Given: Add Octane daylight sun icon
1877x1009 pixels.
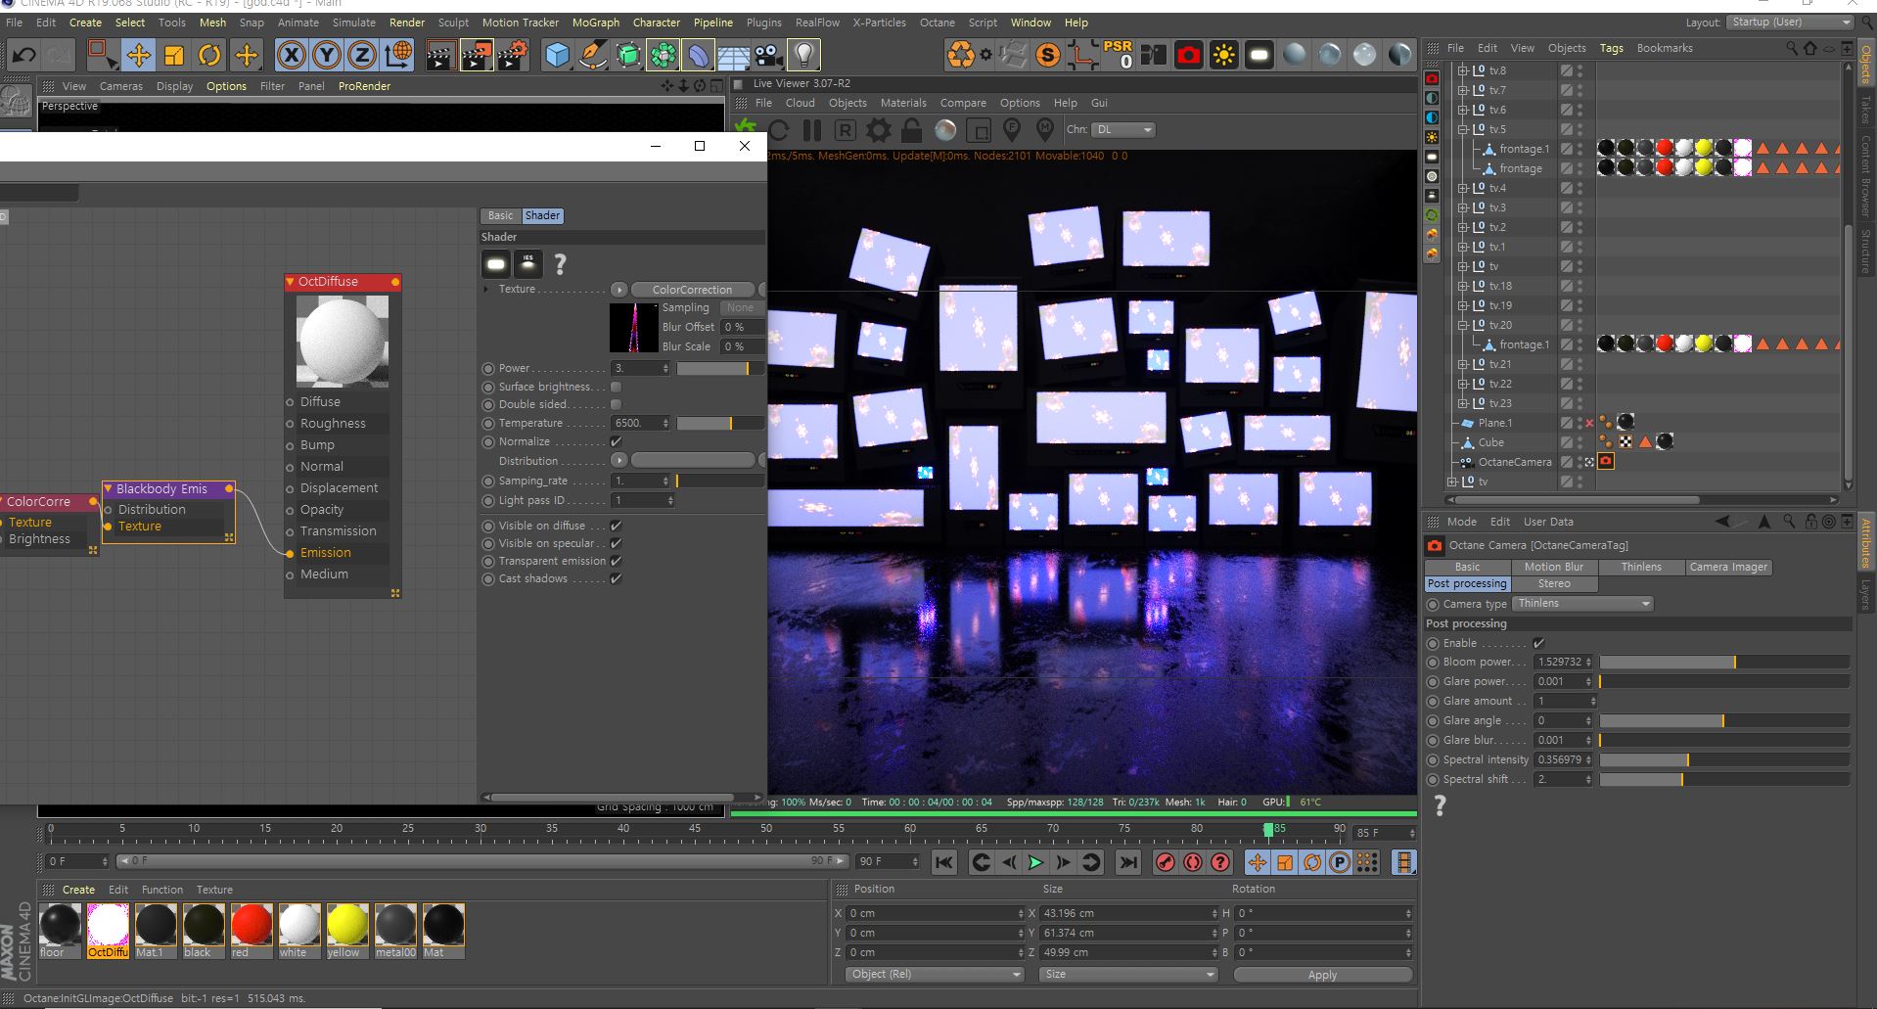Looking at the screenshot, I should [x=1223, y=55].
